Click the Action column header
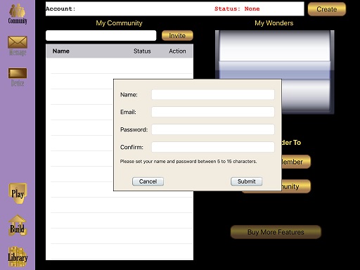The image size is (360, 270). click(x=177, y=51)
